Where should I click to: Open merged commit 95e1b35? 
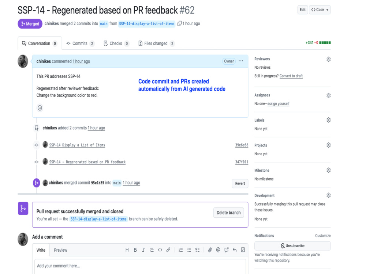98,183
